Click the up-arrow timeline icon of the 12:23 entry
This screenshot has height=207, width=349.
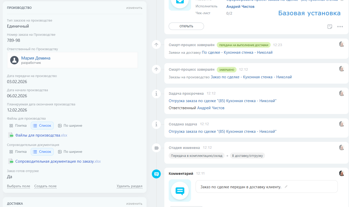click(156, 45)
